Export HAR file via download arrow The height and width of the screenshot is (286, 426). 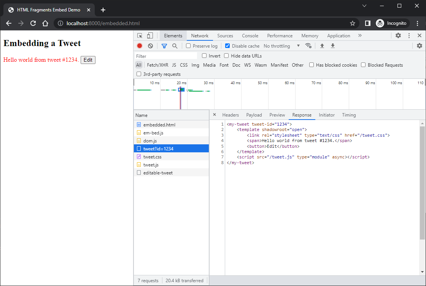pyautogui.click(x=332, y=46)
